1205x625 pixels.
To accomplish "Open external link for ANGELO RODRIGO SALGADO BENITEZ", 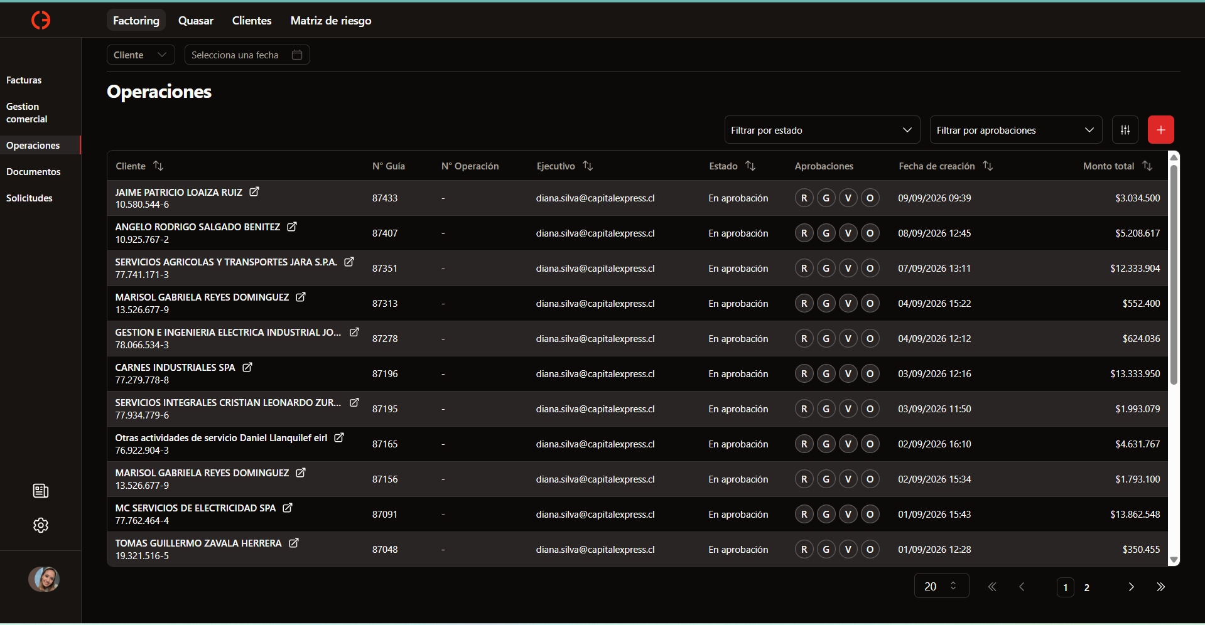I will coord(292,227).
